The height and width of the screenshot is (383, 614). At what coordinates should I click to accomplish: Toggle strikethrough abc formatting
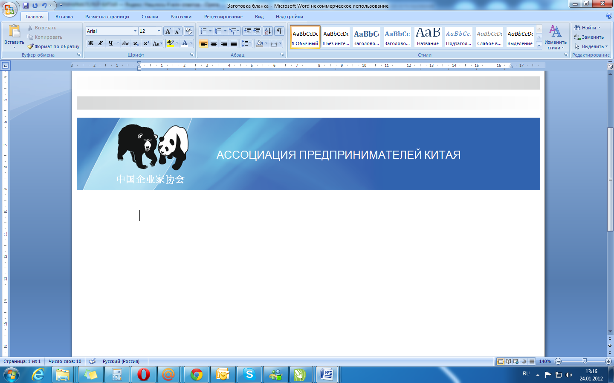(x=126, y=43)
